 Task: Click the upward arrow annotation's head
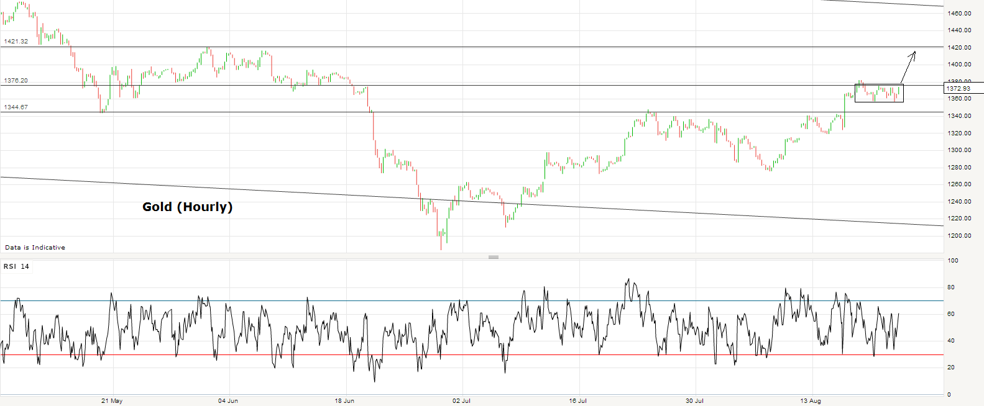[x=914, y=53]
